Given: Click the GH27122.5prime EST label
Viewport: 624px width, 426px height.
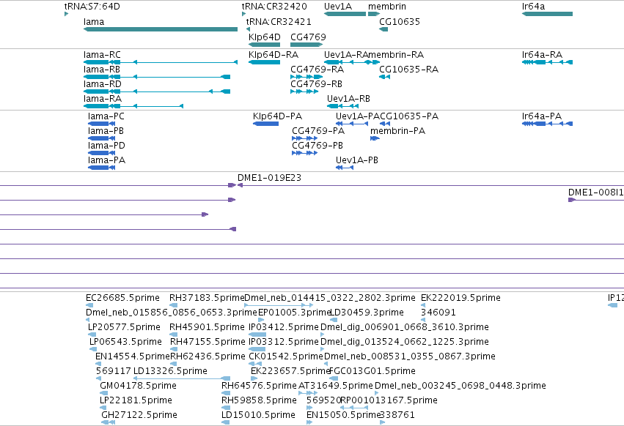Looking at the screenshot, I should pos(139,415).
